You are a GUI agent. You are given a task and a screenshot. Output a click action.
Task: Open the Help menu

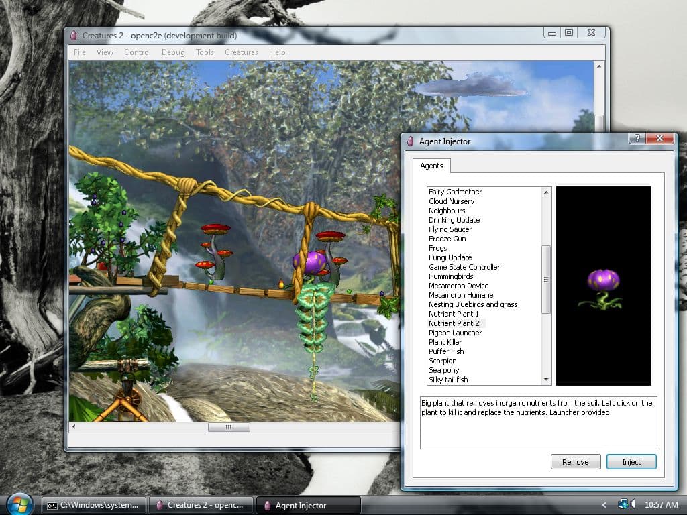pyautogui.click(x=277, y=52)
